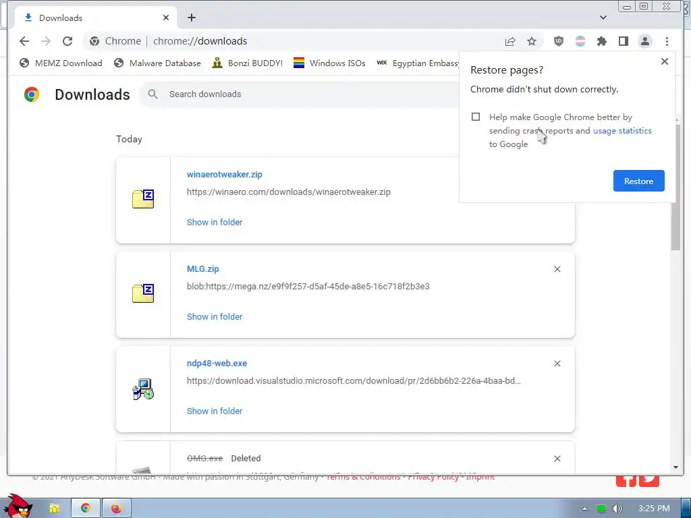Click the vertical scrollbar thumb
691x518 pixels.
point(675,188)
